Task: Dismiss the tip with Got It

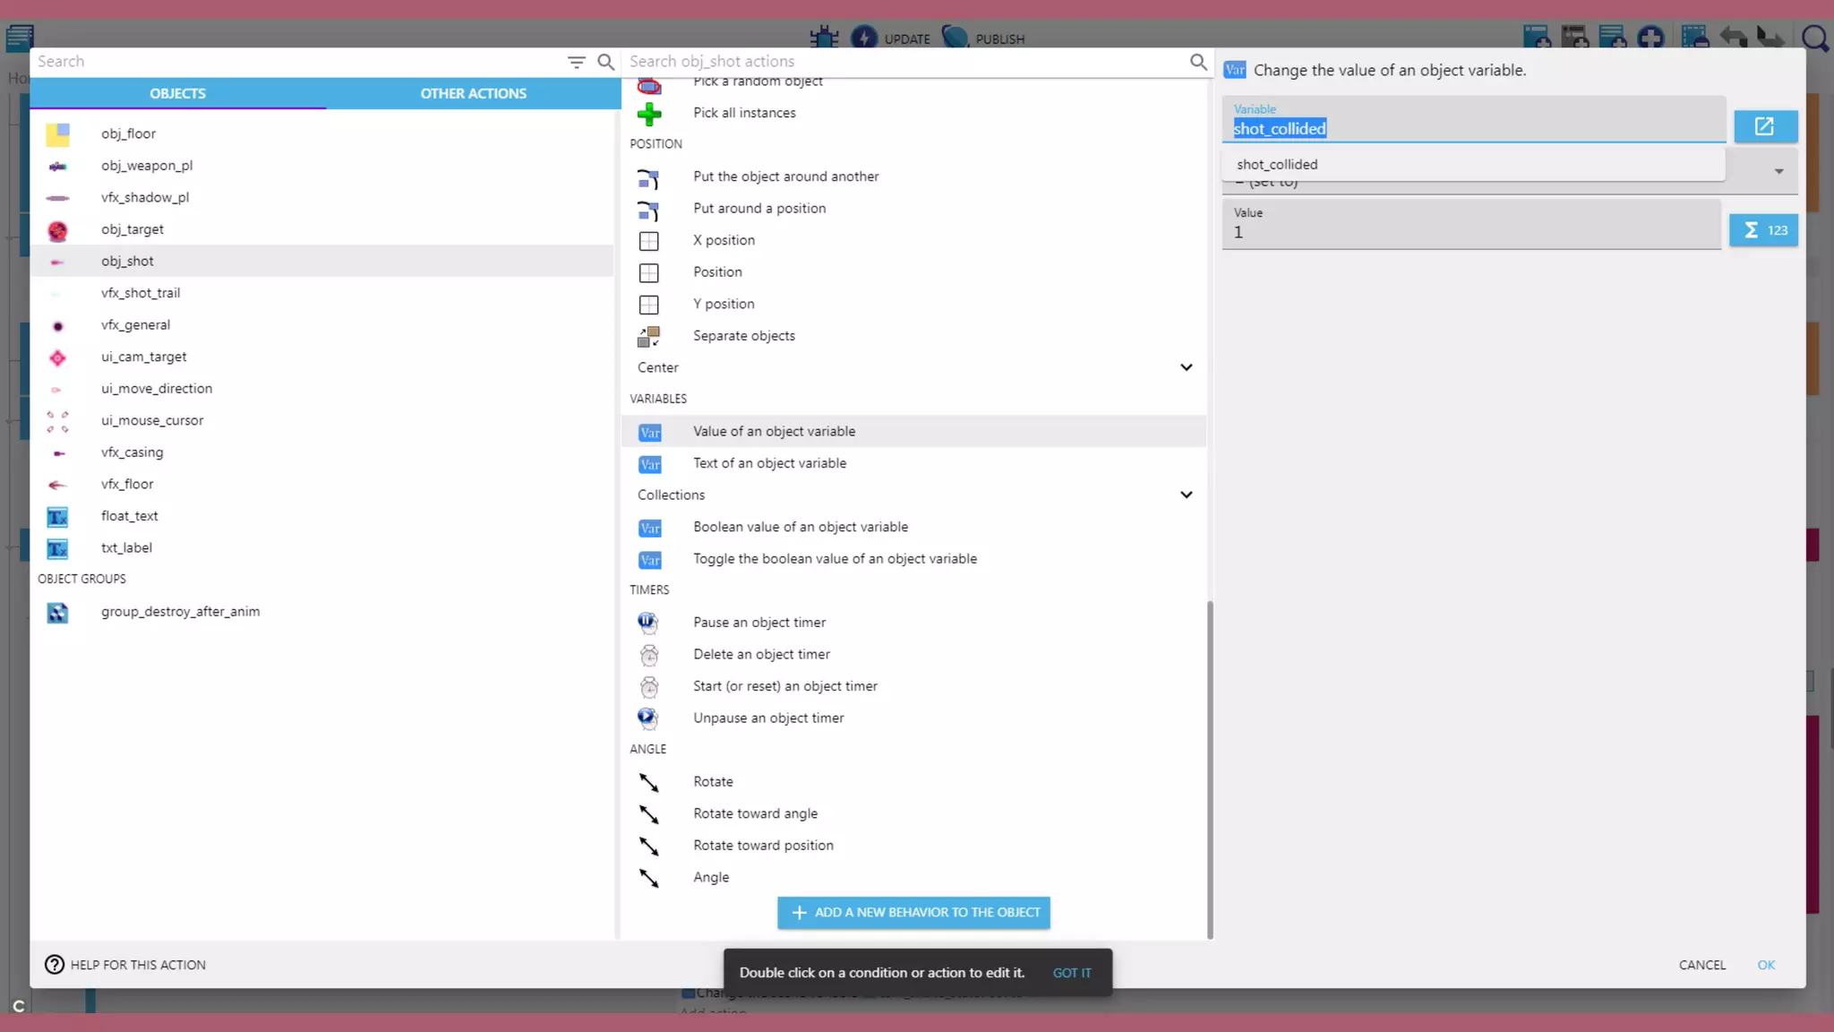Action: (x=1072, y=973)
